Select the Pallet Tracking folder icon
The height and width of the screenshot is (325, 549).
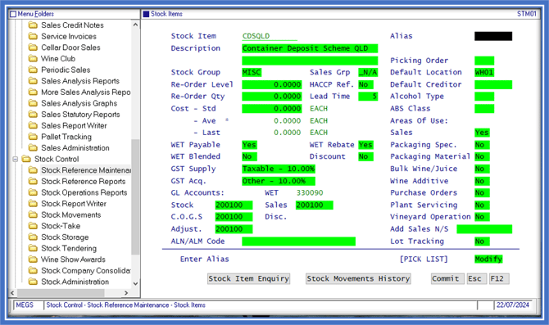(33, 137)
